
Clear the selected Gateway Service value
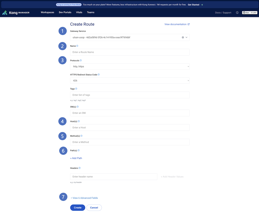tap(183, 38)
